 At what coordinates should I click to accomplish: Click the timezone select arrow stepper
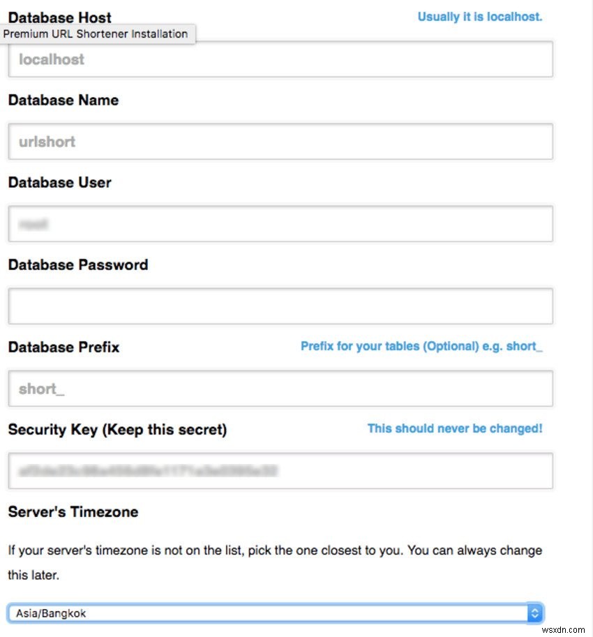tap(535, 613)
